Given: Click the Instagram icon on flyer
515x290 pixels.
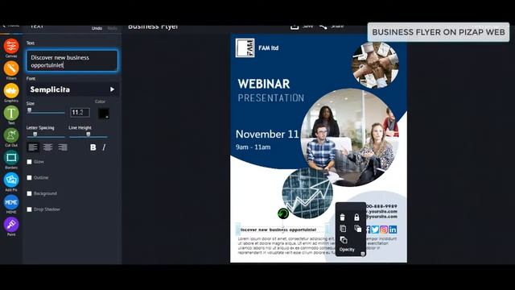Looking at the screenshot, I should point(384,230).
